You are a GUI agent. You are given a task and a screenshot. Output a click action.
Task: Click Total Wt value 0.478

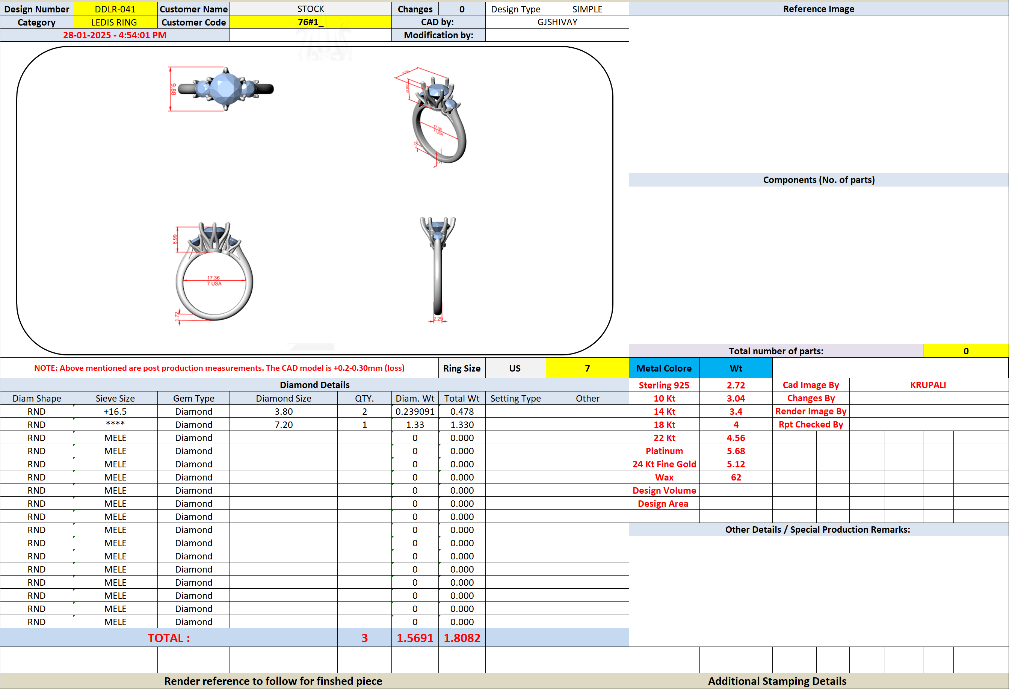(462, 411)
